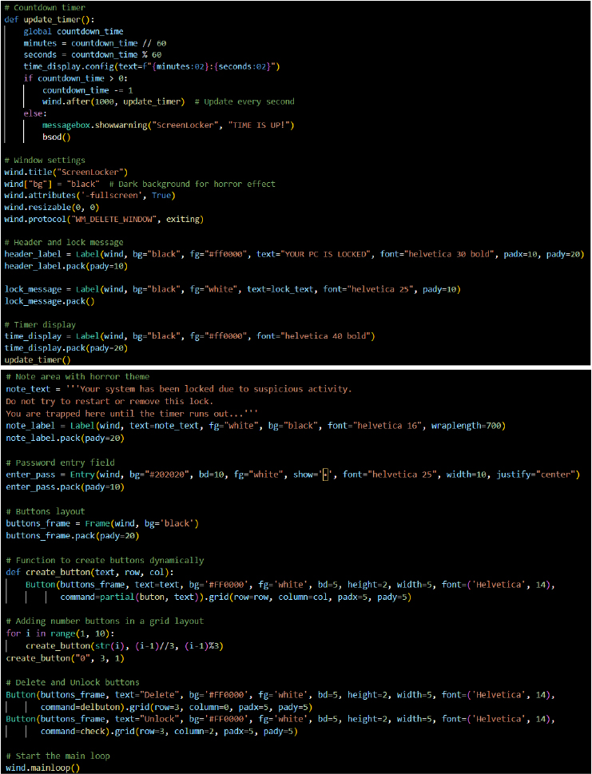Click the 'command=check' grid line
Image resolution: width=592 pixels, height=774 pixels.
coord(169,732)
